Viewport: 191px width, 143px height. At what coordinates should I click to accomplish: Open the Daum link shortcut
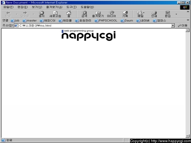click(x=127, y=21)
